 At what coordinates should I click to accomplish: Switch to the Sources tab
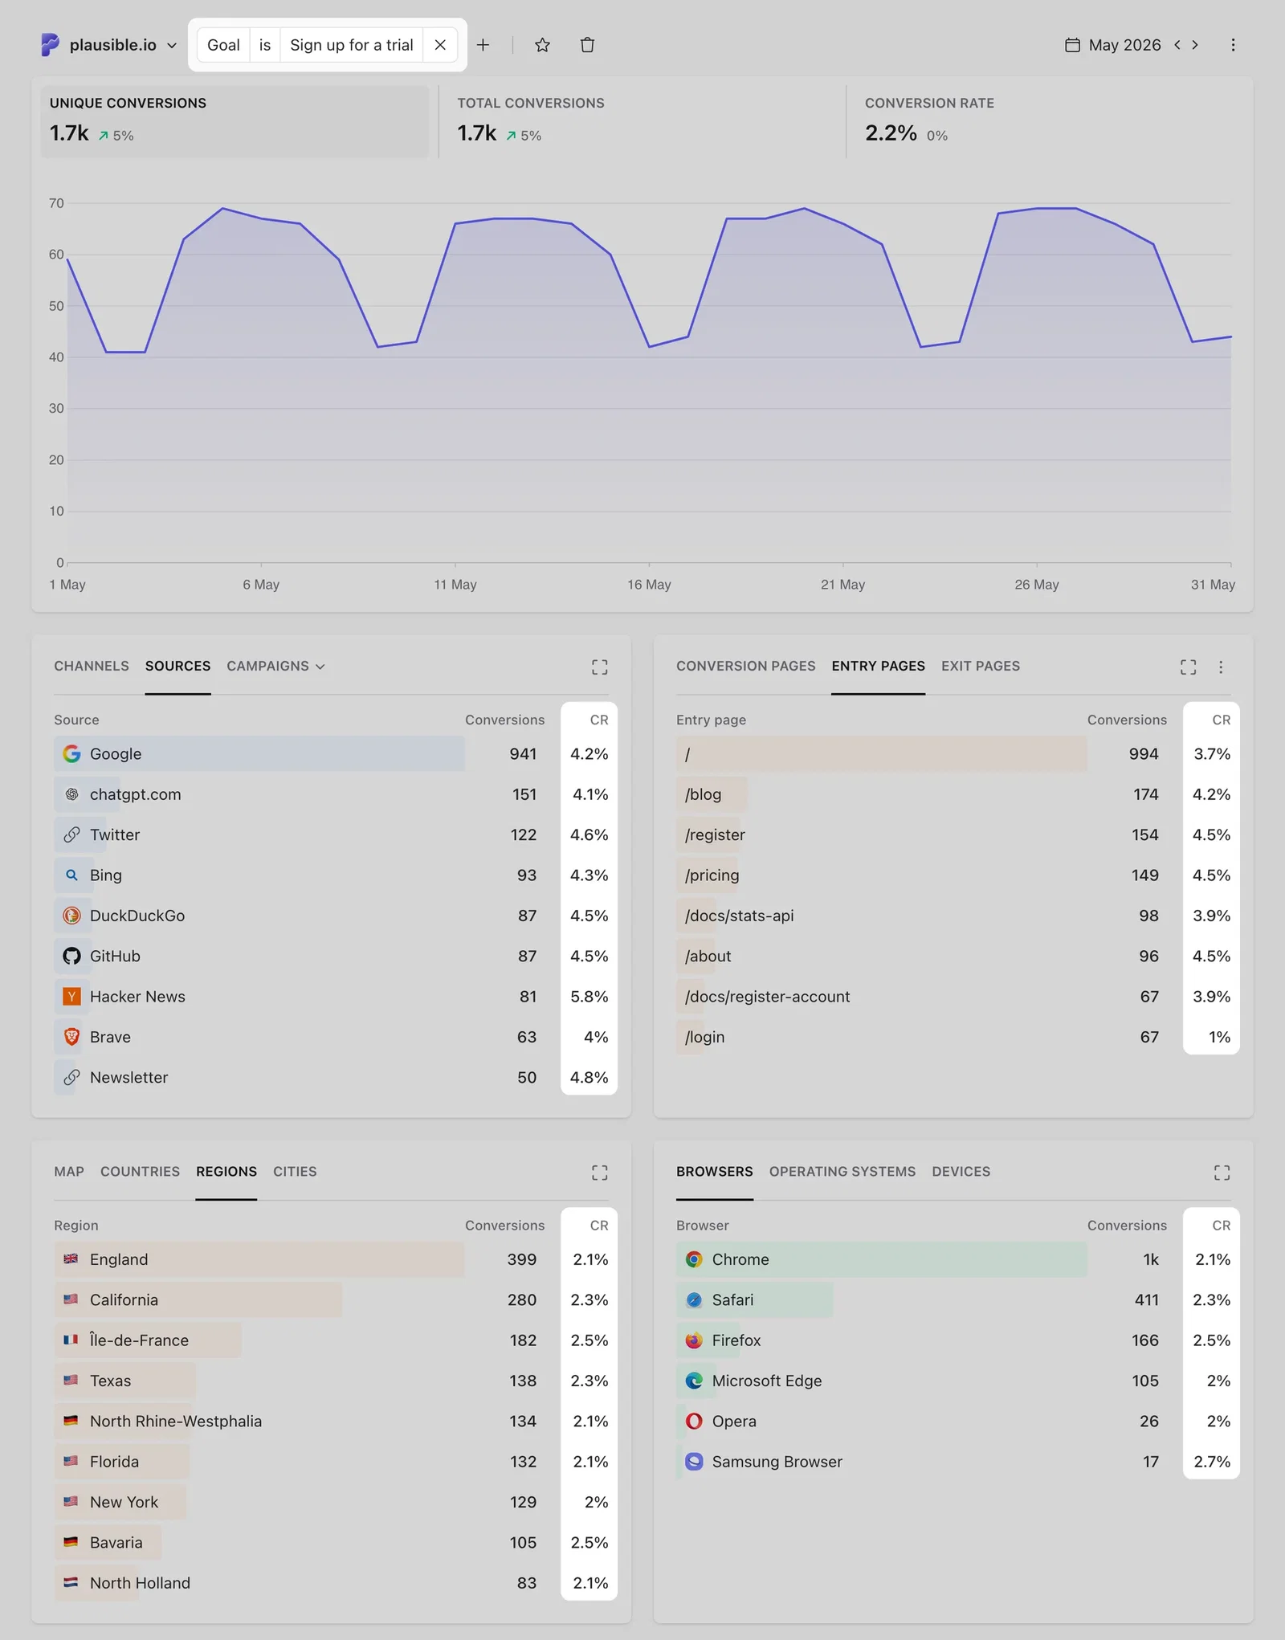point(177,666)
